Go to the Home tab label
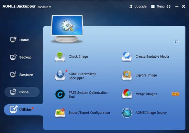The image size is (189, 133). (24, 40)
